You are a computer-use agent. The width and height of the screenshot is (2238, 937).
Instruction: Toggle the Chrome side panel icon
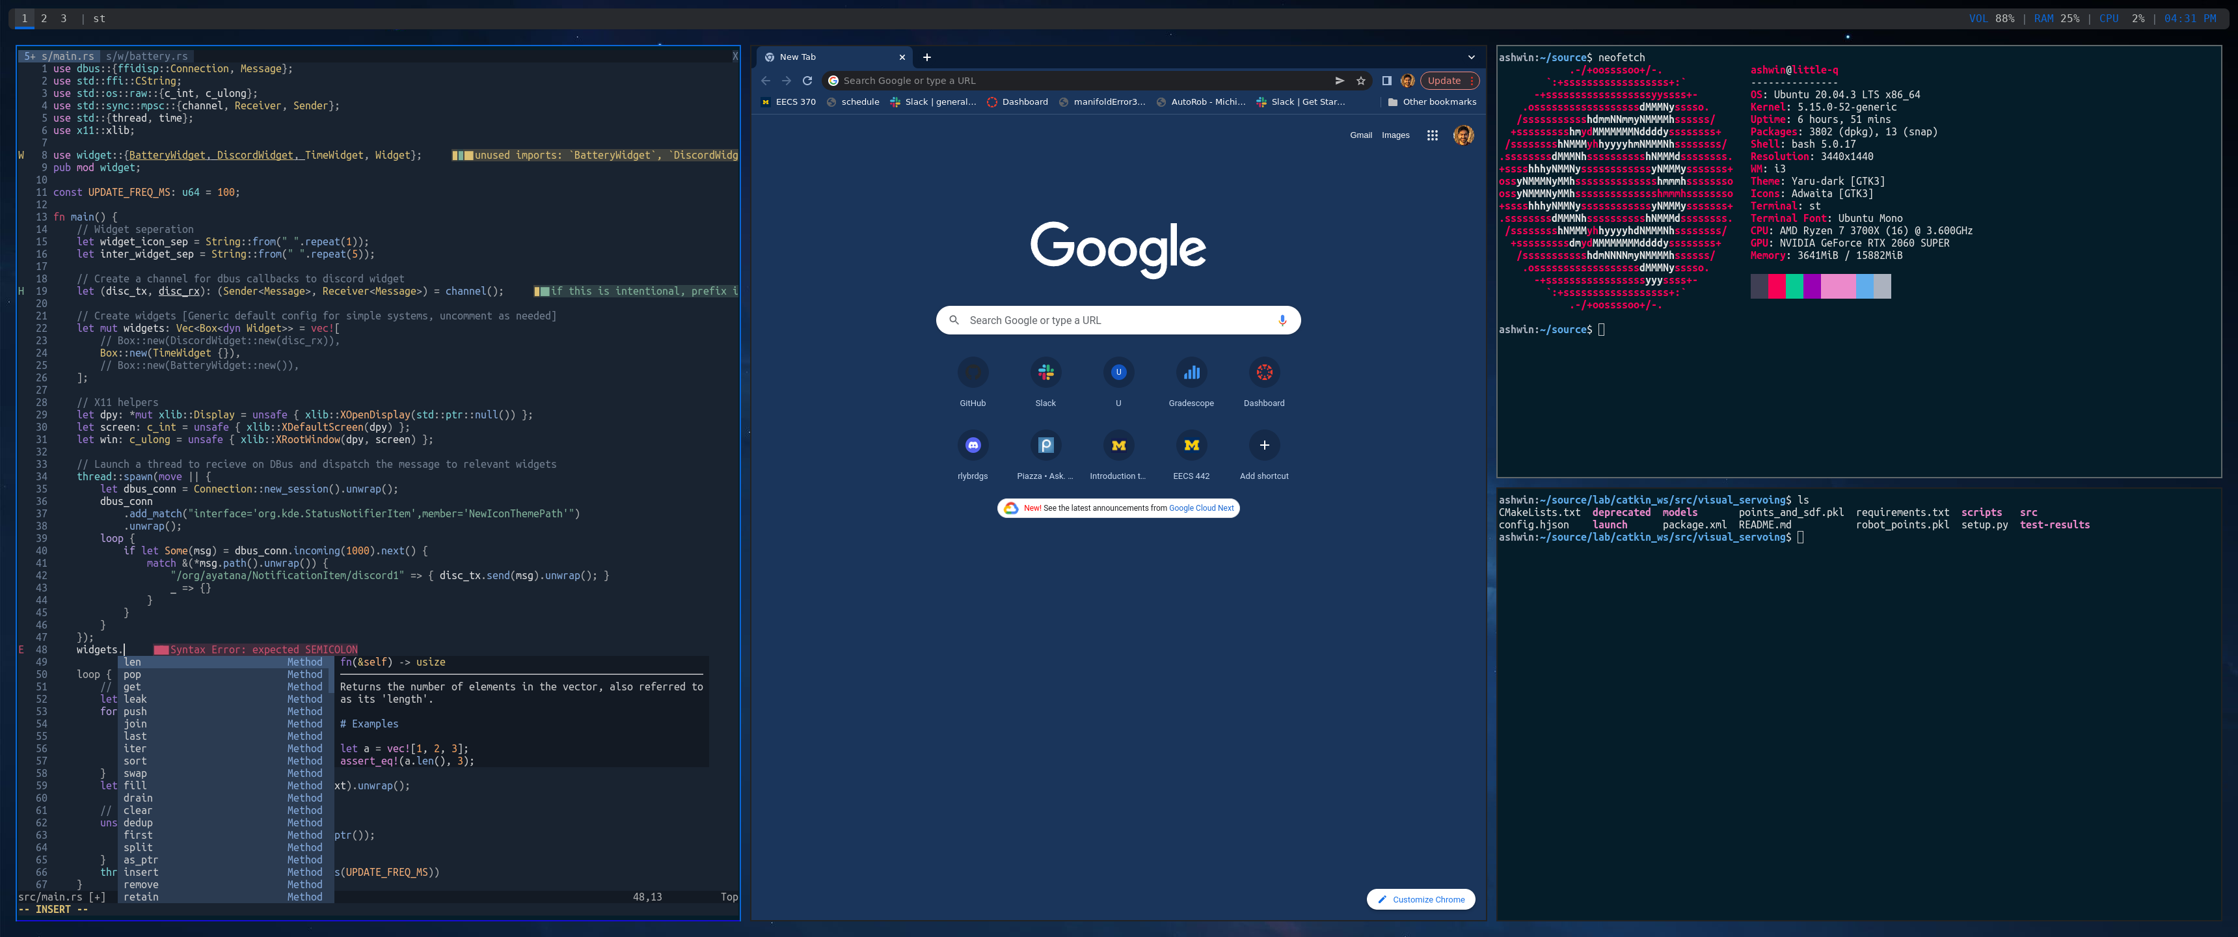point(1386,81)
